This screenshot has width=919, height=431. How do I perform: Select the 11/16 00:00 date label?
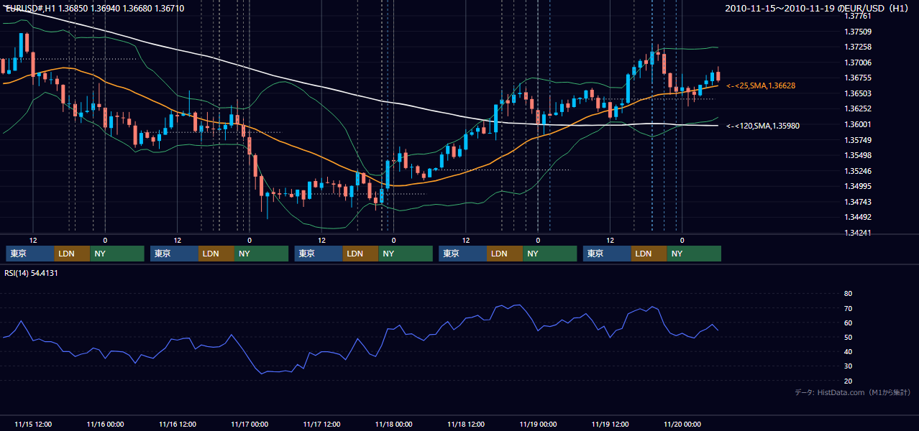coord(105,424)
